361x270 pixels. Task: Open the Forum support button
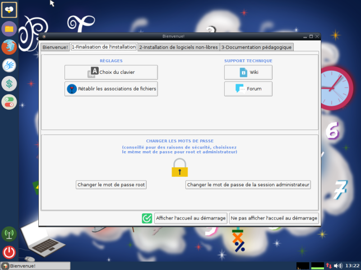click(248, 89)
